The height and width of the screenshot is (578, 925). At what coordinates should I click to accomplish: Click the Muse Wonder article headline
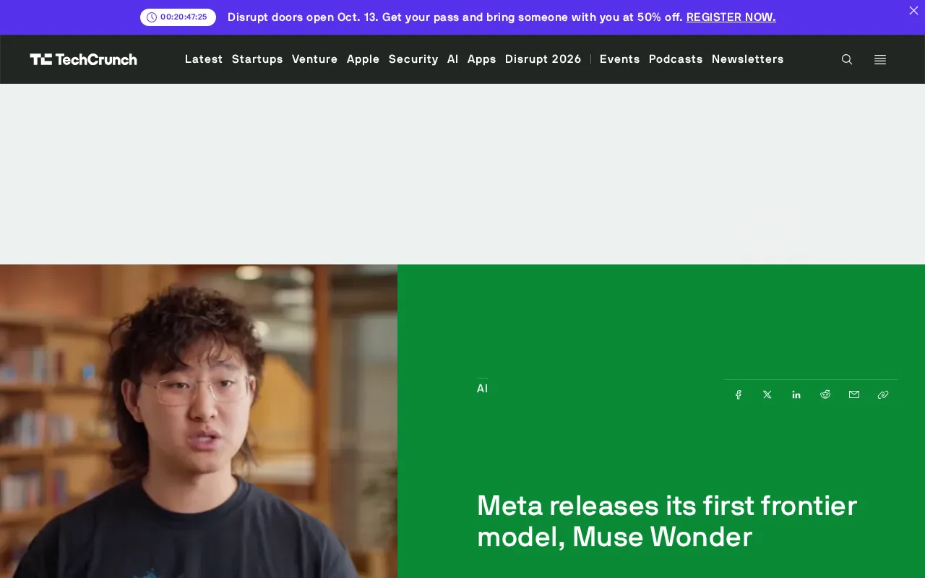tap(667, 521)
